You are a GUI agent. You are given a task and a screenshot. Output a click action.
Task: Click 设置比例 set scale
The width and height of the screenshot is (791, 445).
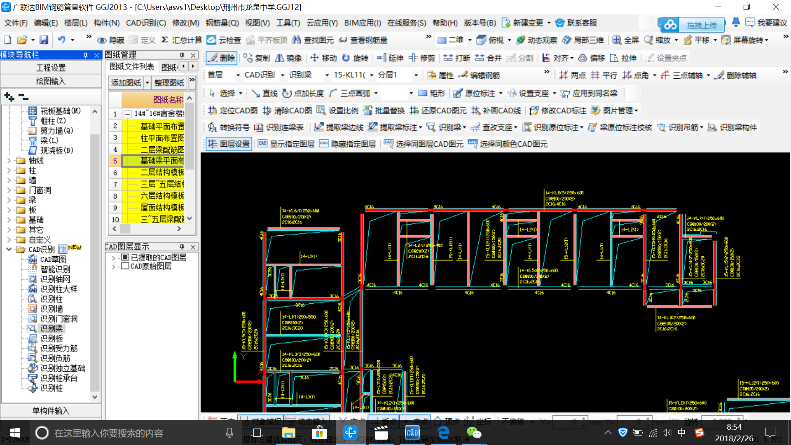point(337,110)
